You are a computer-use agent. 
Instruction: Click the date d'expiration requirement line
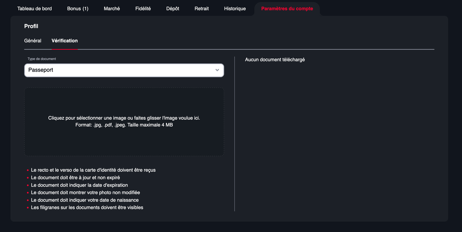(x=79, y=185)
